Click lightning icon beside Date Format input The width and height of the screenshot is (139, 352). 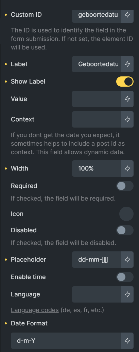(x=127, y=341)
